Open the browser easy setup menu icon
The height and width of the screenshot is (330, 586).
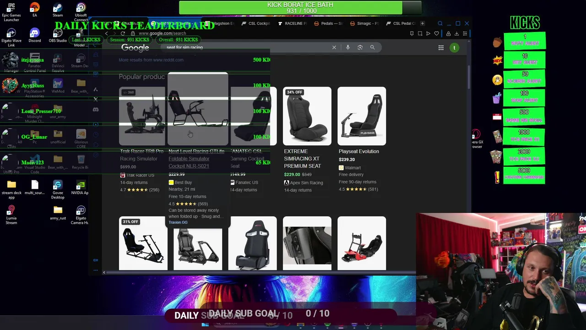pos(465,33)
